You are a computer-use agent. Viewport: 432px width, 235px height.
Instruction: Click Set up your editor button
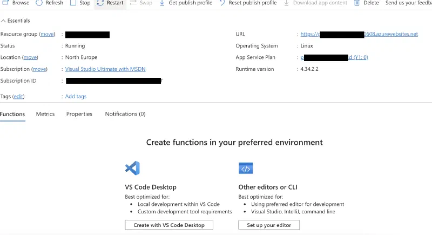point(269,225)
